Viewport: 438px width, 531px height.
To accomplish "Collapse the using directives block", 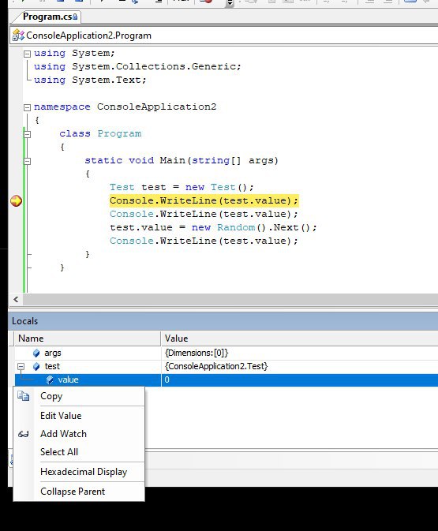I will coord(27,54).
